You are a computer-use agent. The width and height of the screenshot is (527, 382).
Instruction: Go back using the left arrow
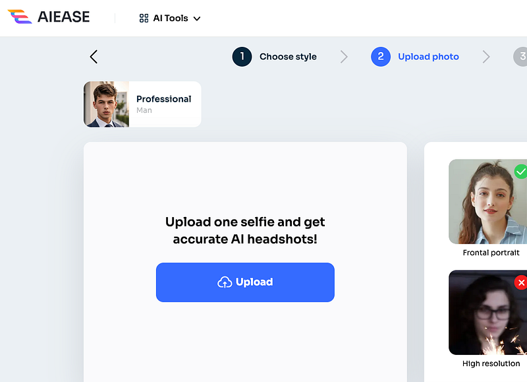pos(94,57)
